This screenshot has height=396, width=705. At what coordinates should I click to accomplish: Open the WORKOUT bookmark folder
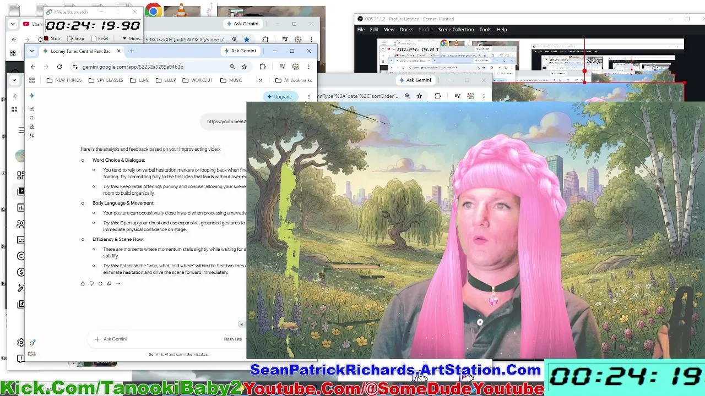197,80
